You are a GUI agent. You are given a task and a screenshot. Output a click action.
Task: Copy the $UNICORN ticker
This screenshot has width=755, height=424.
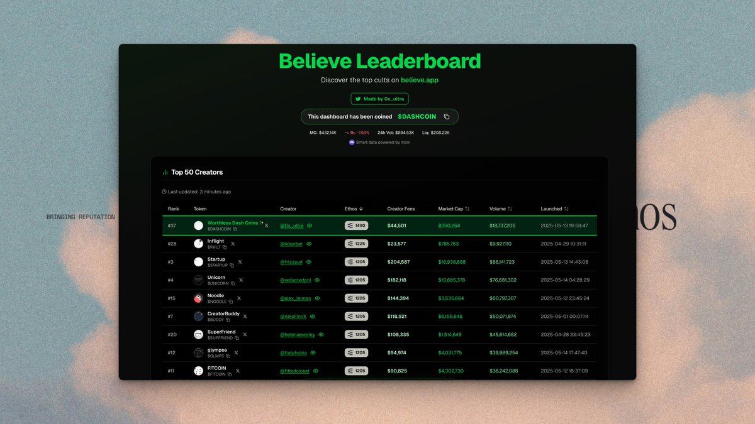(x=233, y=283)
